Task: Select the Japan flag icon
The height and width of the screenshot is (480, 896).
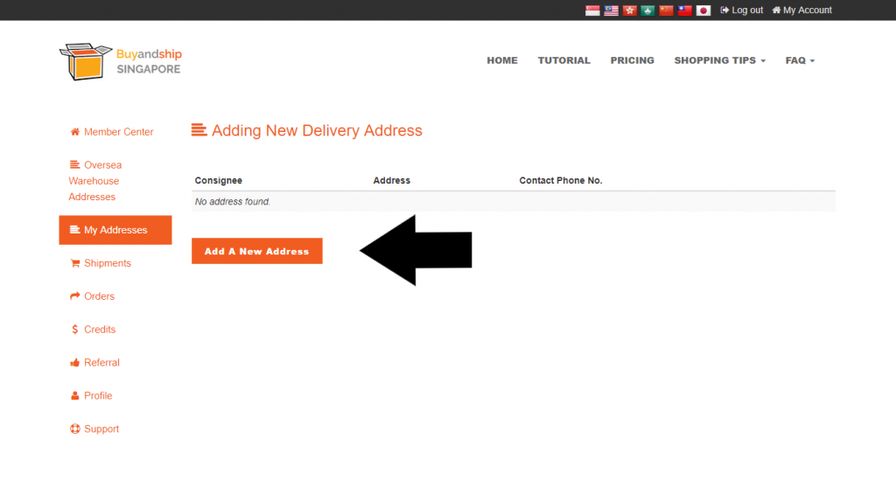Action: click(x=703, y=10)
